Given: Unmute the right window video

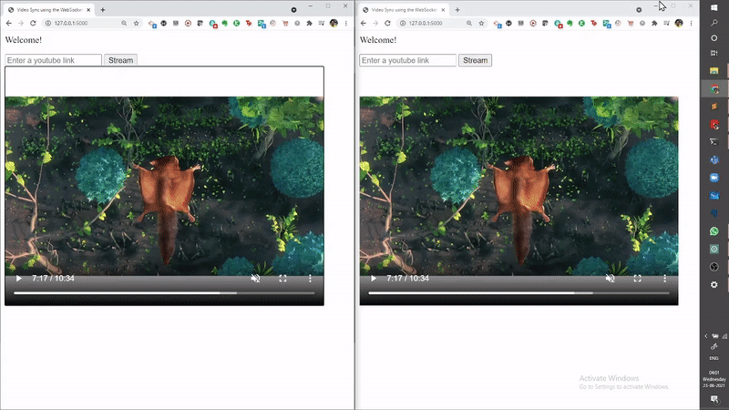Looking at the screenshot, I should point(610,279).
